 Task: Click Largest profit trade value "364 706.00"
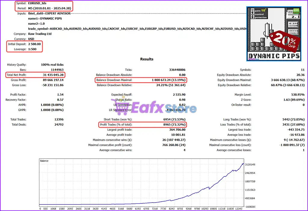(x=177, y=130)
